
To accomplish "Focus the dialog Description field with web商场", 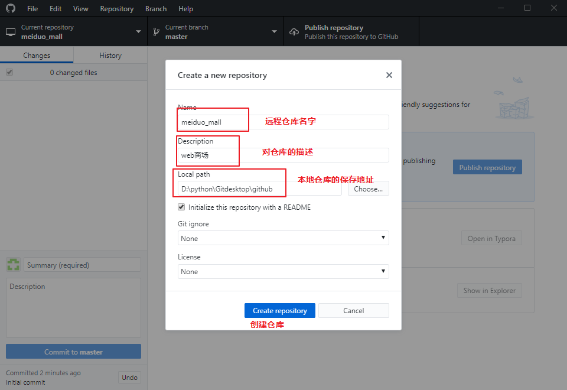I will tap(283, 155).
